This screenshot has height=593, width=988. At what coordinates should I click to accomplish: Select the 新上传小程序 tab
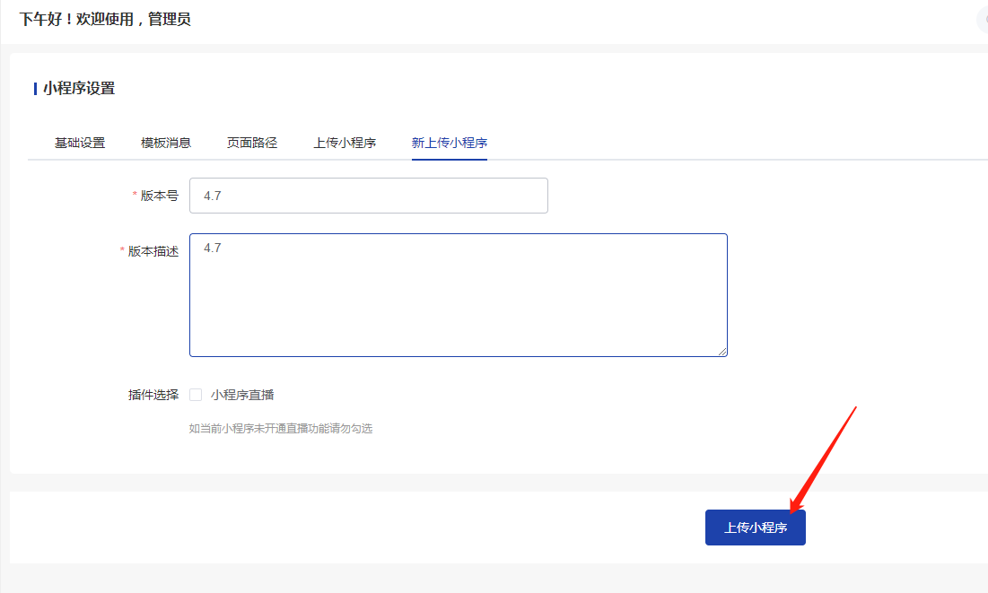click(450, 143)
